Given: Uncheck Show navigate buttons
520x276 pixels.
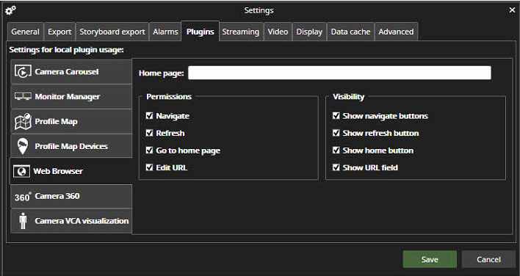Looking at the screenshot, I should [336, 116].
